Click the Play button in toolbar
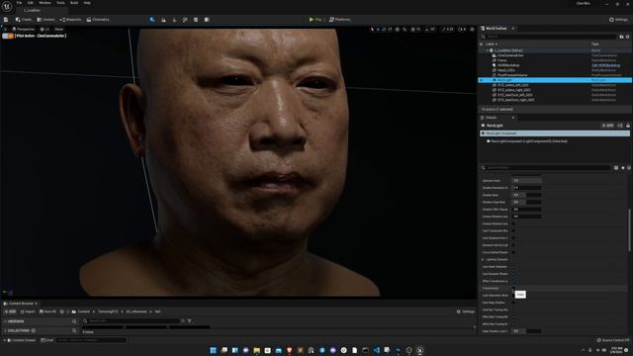 pyautogui.click(x=316, y=20)
